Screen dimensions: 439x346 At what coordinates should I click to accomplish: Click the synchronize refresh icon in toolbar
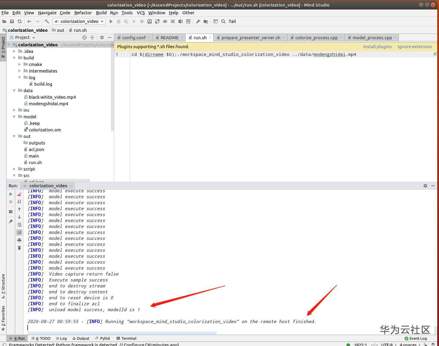(x=20, y=21)
